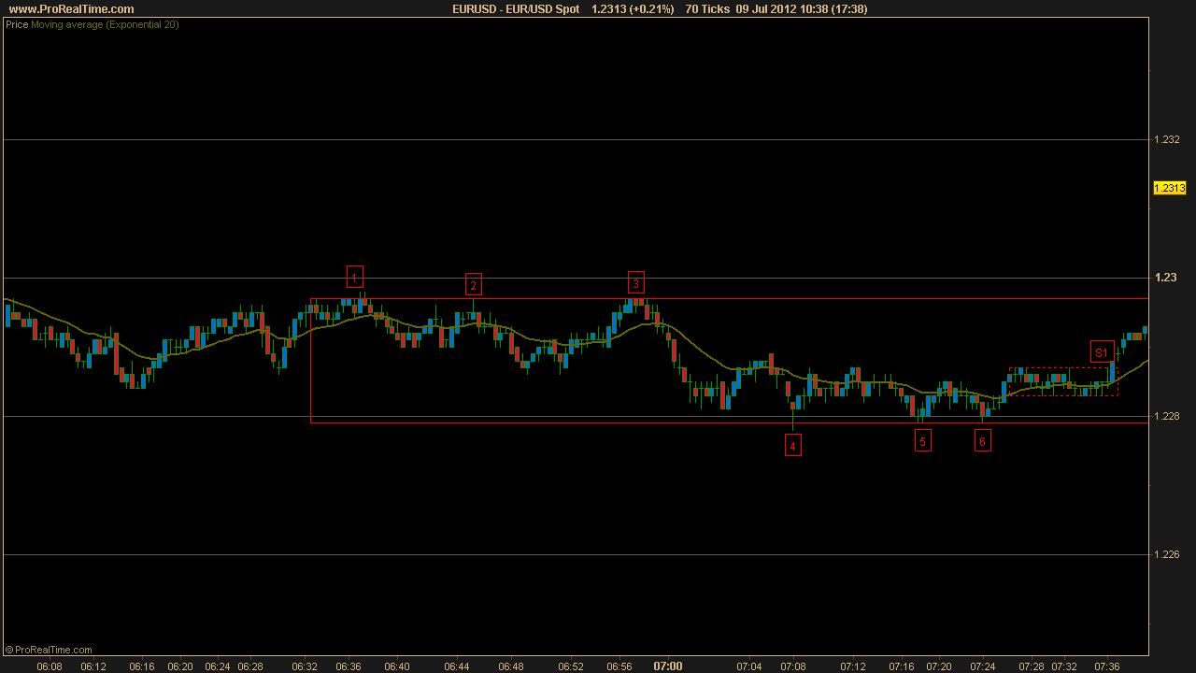Screen dimensions: 1196x673
Task: Click the 07:12 time axis label
Action: point(853,666)
